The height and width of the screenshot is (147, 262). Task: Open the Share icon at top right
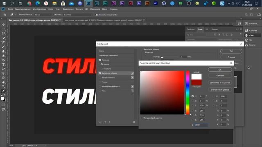(x=259, y=15)
